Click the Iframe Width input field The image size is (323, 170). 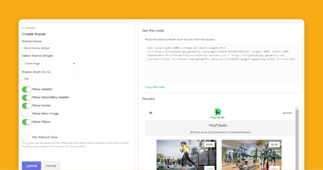click(49, 79)
